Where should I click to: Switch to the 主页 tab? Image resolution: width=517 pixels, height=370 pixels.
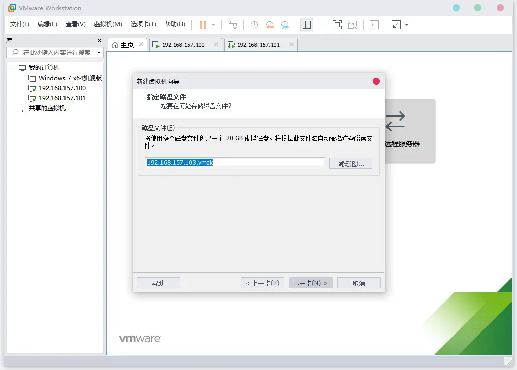click(127, 45)
